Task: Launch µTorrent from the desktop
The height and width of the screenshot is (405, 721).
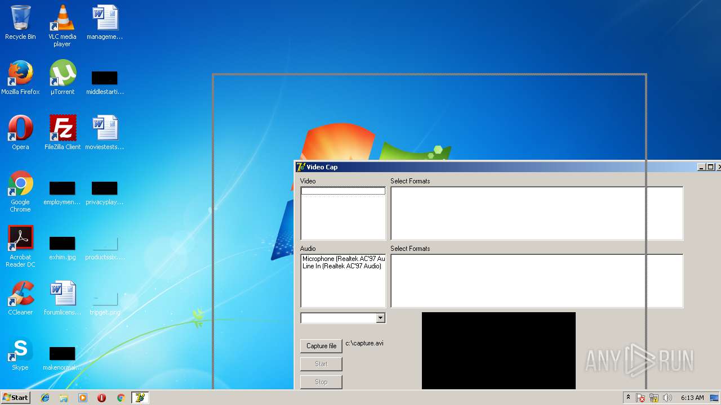Action: tap(62, 78)
